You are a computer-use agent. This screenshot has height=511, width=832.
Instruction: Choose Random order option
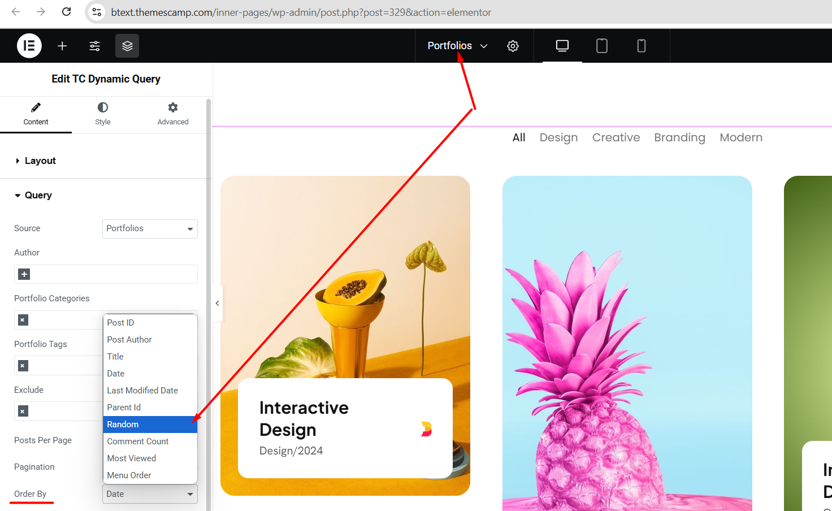pyautogui.click(x=150, y=425)
